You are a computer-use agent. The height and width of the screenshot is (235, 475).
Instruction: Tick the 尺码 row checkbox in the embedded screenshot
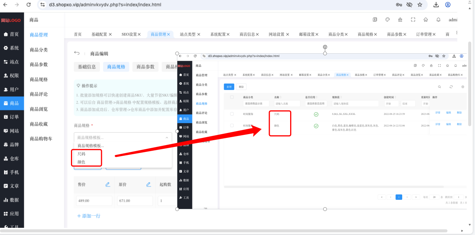coord(232,113)
